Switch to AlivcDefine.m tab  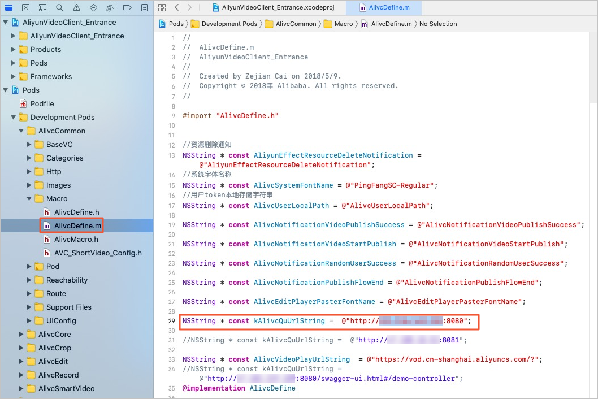pyautogui.click(x=384, y=7)
